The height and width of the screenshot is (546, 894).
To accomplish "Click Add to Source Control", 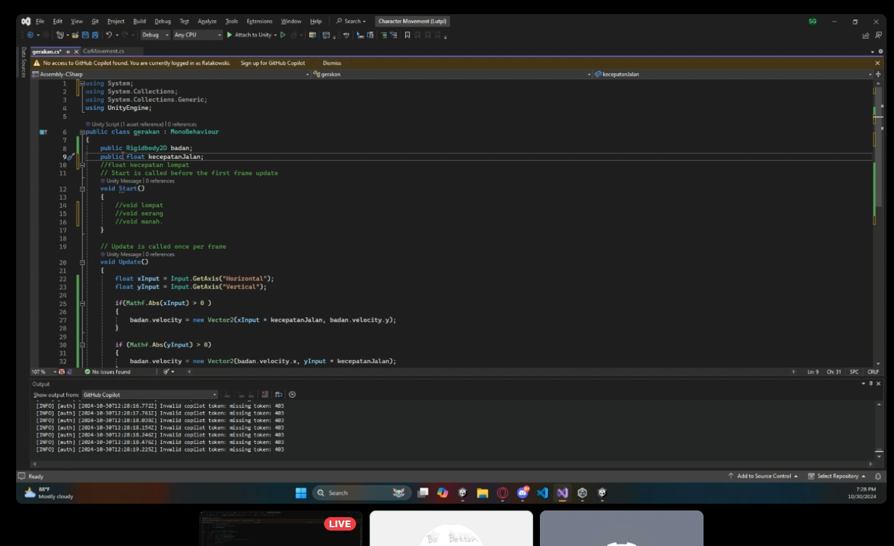I will (763, 476).
